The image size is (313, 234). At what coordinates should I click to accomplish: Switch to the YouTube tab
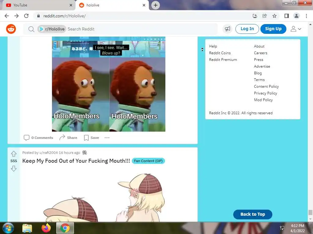point(38,5)
